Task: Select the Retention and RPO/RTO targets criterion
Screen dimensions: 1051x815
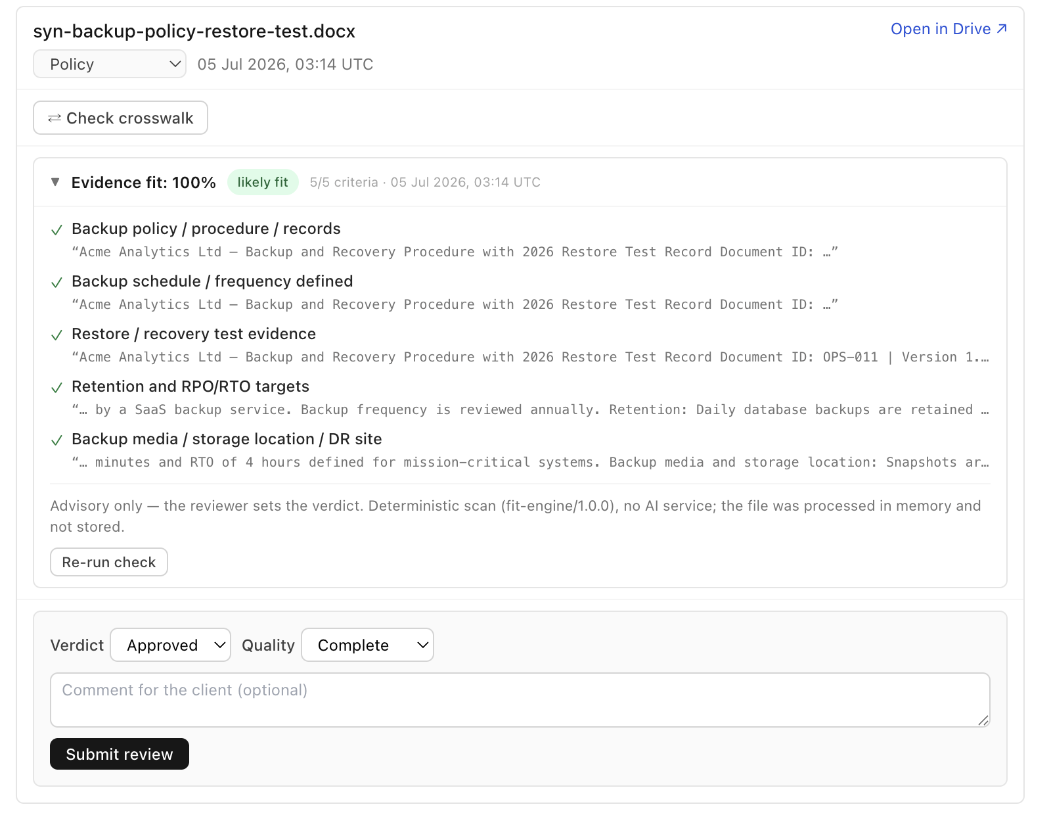Action: (x=190, y=386)
